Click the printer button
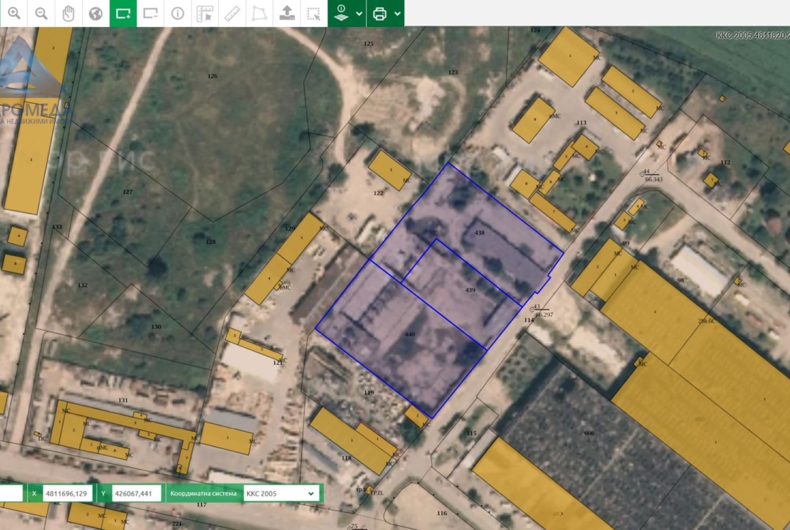The width and height of the screenshot is (790, 530). click(379, 14)
